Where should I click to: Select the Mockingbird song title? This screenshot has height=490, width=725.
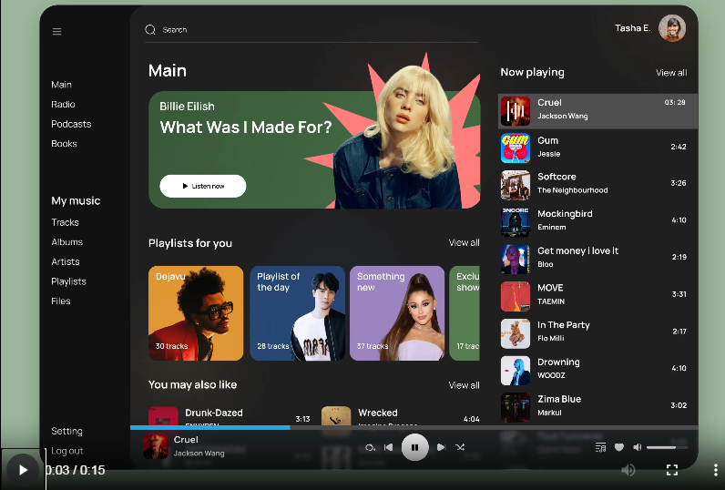565,214
